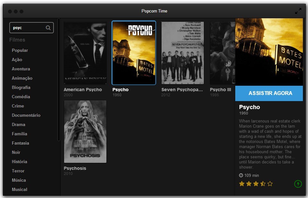308x198 pixels.
Task: Choose the Fantasia genre
Action: tap(21, 143)
